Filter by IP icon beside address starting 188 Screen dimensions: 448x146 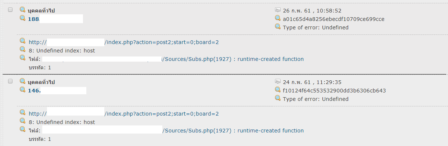(23, 18)
